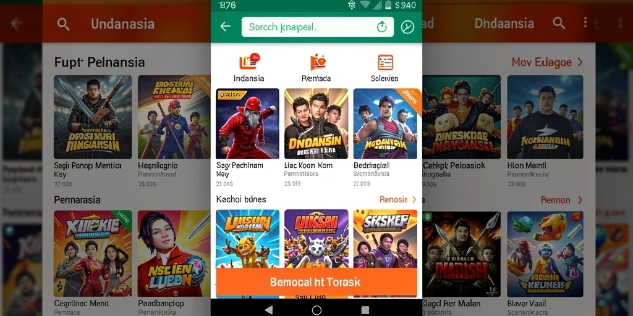Expand the chevron next to Renosi
The width and height of the screenshot is (633, 316).
coord(414,199)
